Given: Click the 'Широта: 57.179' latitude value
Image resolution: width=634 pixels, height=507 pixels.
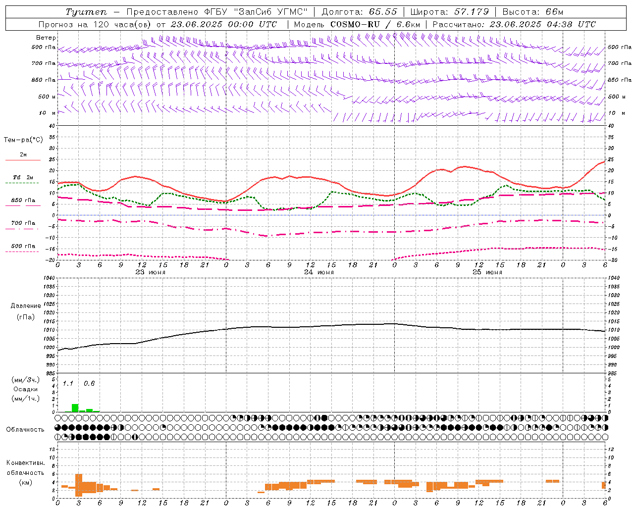Looking at the screenshot, I should [x=449, y=12].
